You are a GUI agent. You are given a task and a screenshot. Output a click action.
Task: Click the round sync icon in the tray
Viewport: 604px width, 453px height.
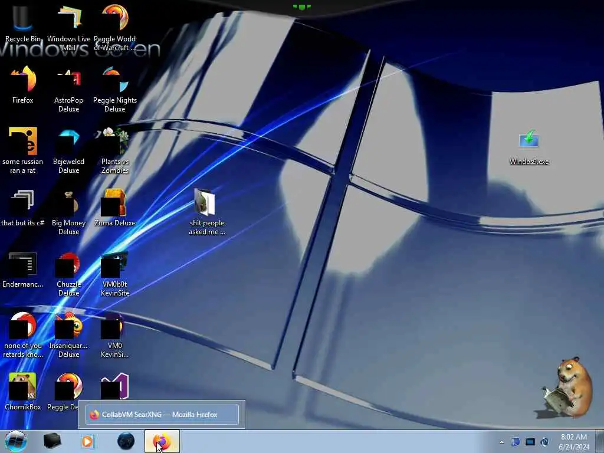point(544,442)
